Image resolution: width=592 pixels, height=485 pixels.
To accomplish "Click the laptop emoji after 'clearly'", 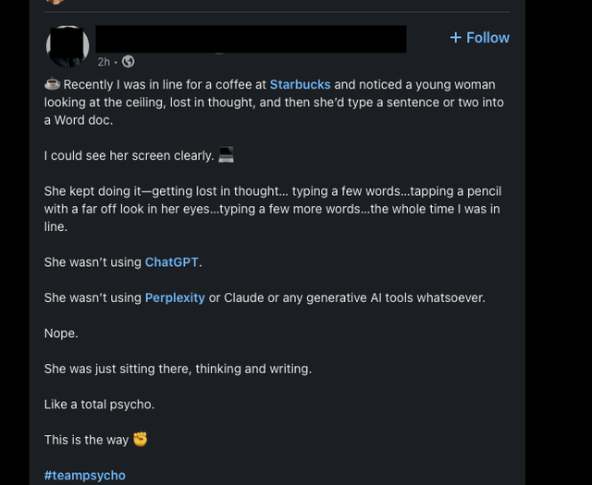I will pos(226,155).
